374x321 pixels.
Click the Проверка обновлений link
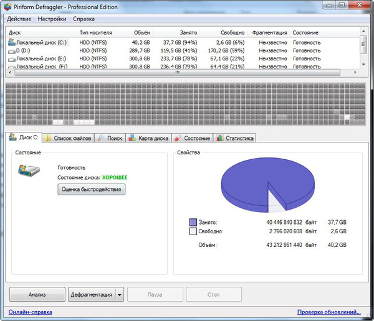328,312
